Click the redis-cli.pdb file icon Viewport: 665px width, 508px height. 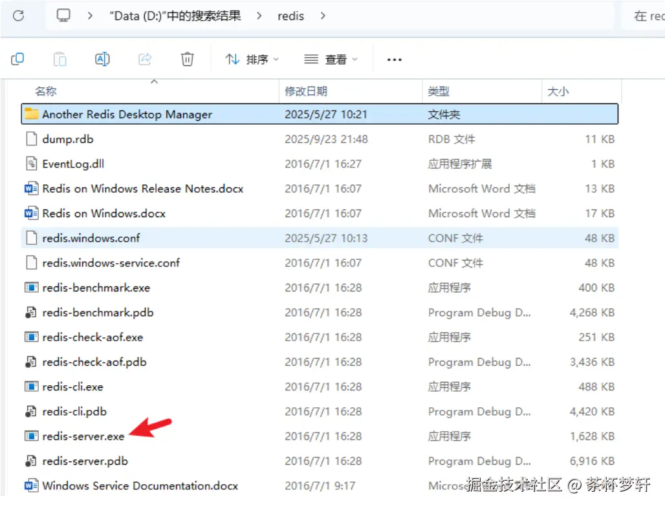[31, 412]
